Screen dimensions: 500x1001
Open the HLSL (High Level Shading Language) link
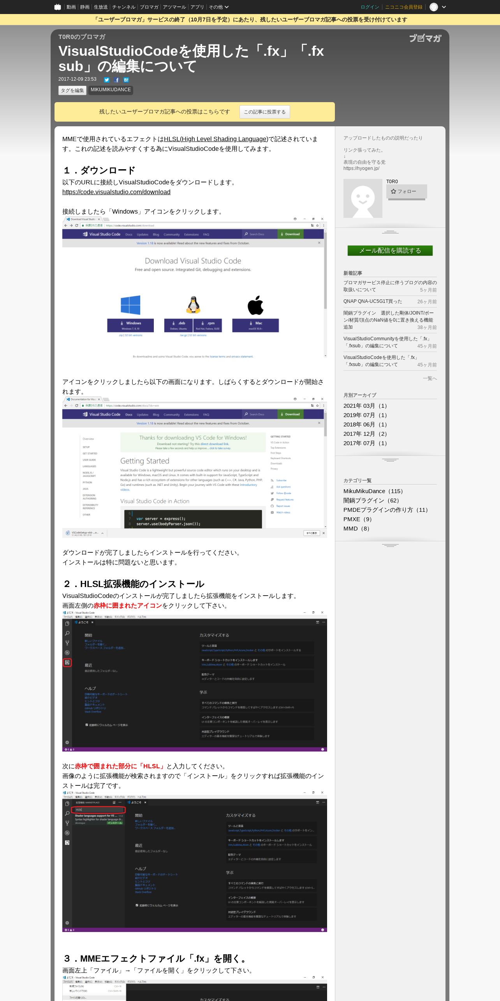click(216, 139)
